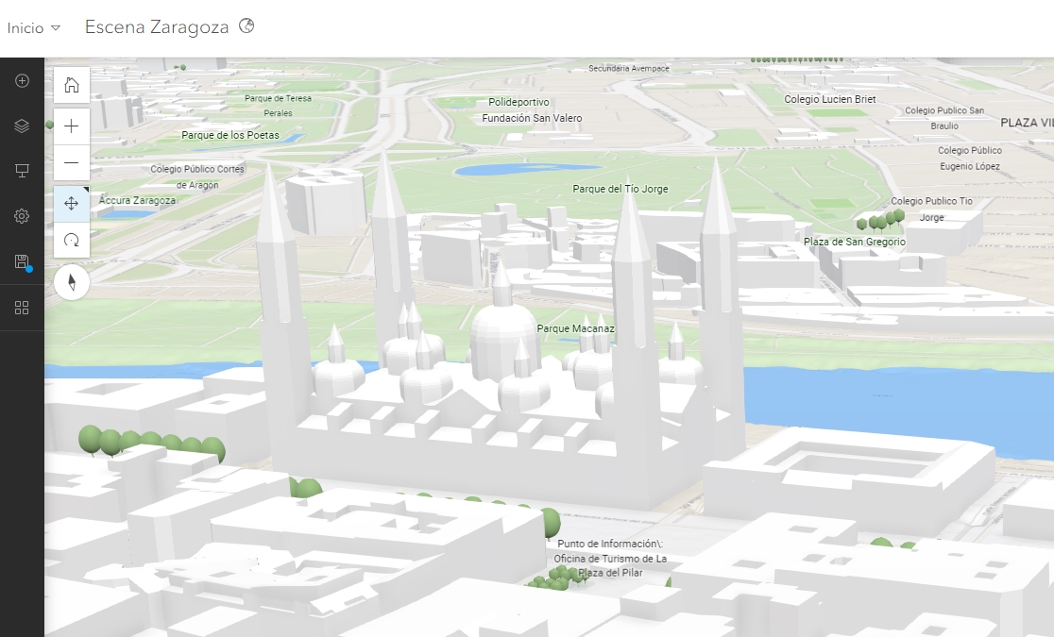Viewport: 1054px width, 637px height.
Task: Click the Escena Zaragoza title
Action: click(157, 26)
